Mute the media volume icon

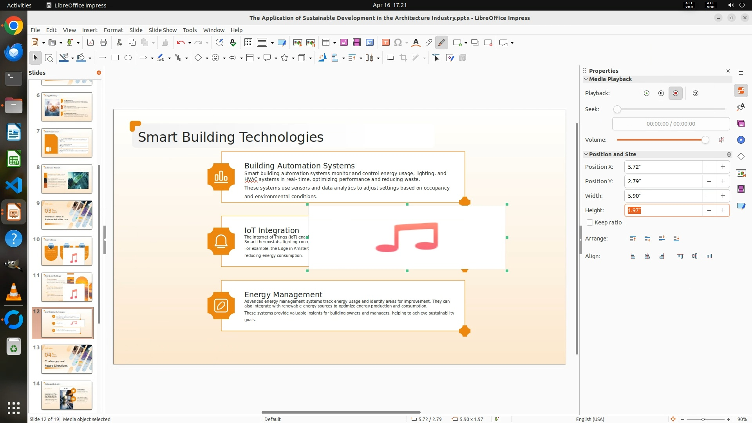pyautogui.click(x=721, y=140)
